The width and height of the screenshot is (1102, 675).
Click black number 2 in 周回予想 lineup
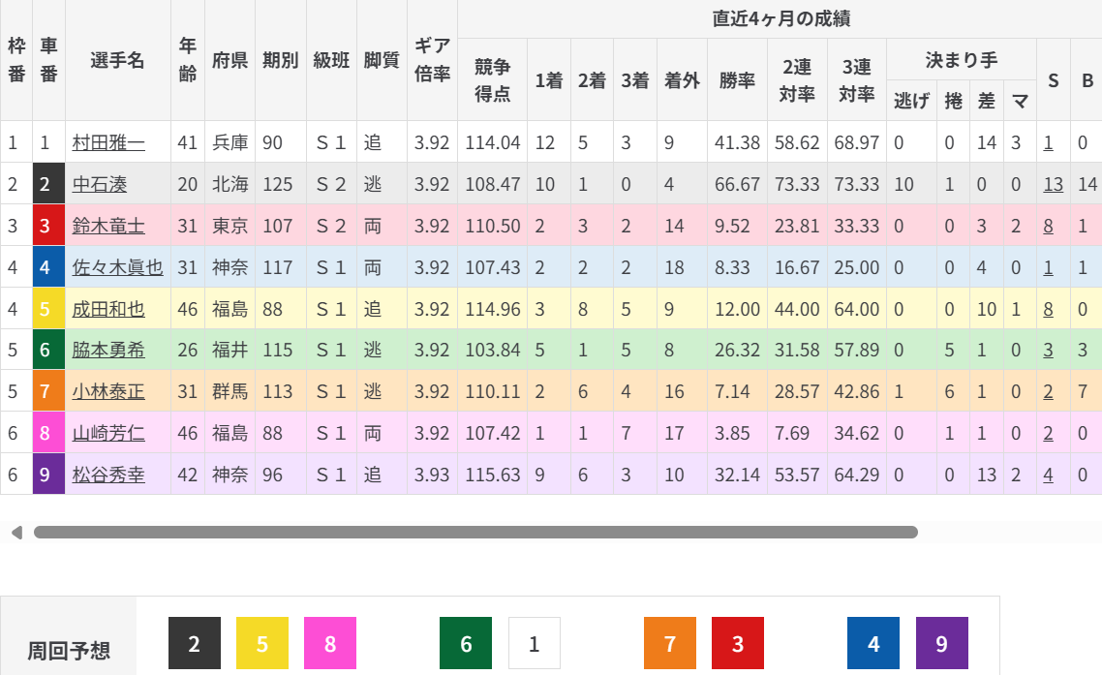[194, 643]
